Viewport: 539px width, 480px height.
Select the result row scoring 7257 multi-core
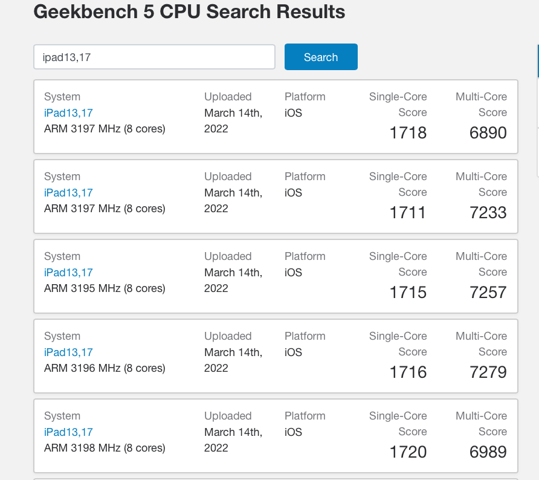tap(276, 276)
